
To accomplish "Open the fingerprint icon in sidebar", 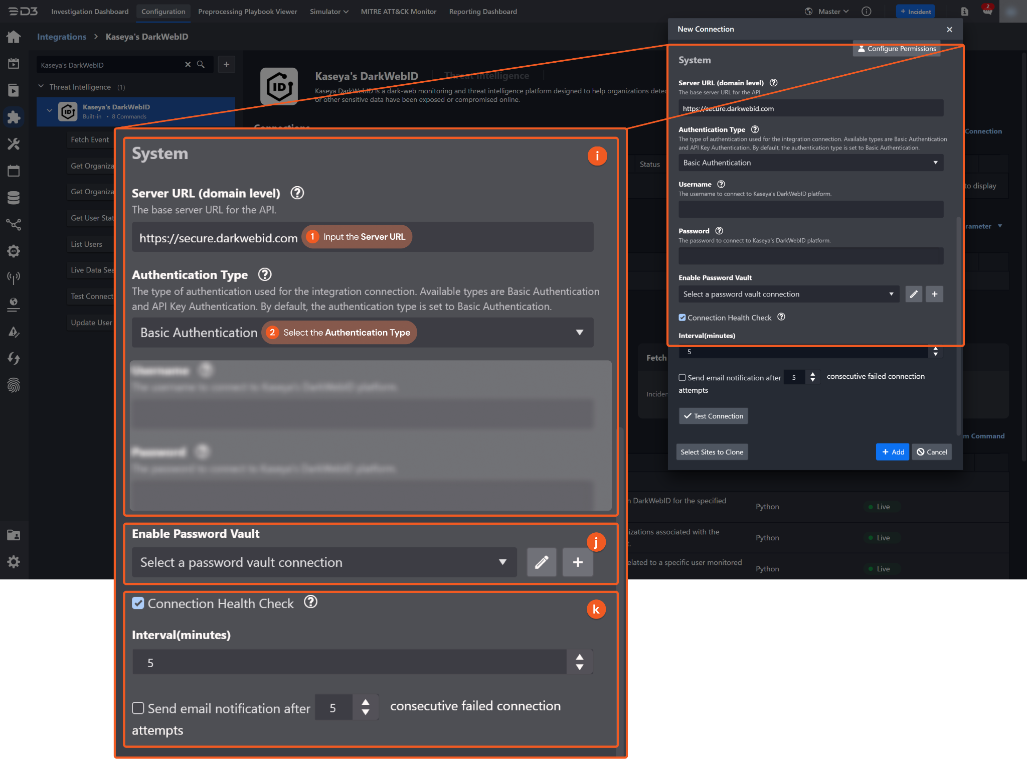I will click(14, 385).
